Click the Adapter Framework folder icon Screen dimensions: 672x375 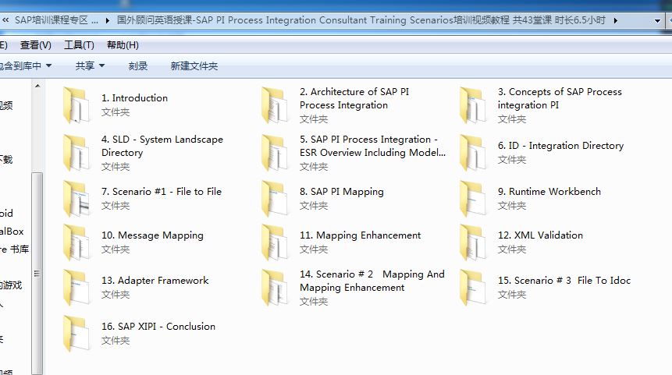pyautogui.click(x=76, y=287)
